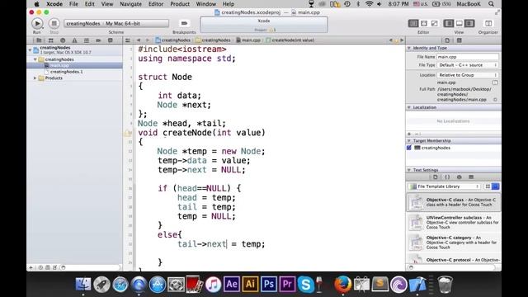The width and height of the screenshot is (528, 297).
Task: Open the File menu
Action: (x=73, y=4)
